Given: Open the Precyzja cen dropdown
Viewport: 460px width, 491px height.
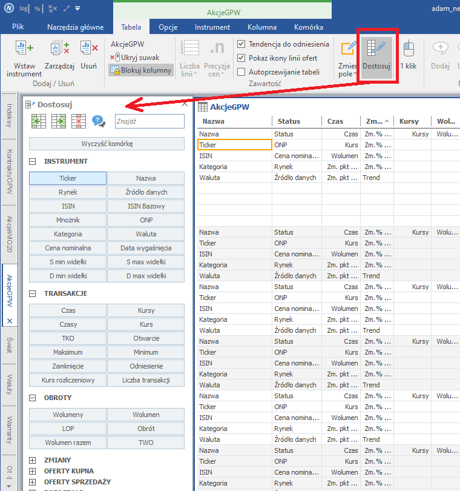Looking at the screenshot, I should coord(217,58).
